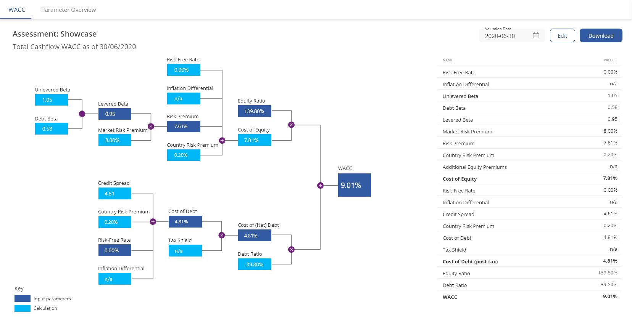Click the multiply node joining Levered Beta and Market Risk Premium
Image resolution: width=632 pixels, height=319 pixels.
click(x=151, y=127)
